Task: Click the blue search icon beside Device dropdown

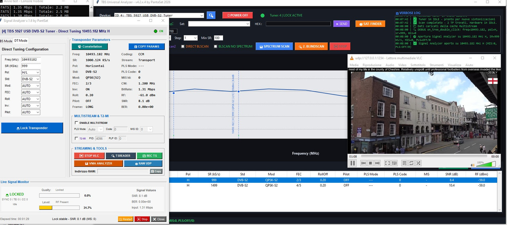Action: [x=211, y=15]
